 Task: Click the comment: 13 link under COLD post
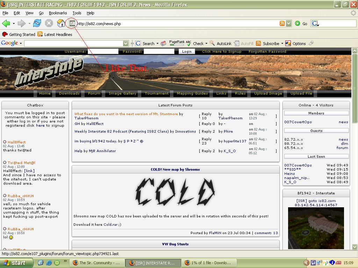pos(266,233)
